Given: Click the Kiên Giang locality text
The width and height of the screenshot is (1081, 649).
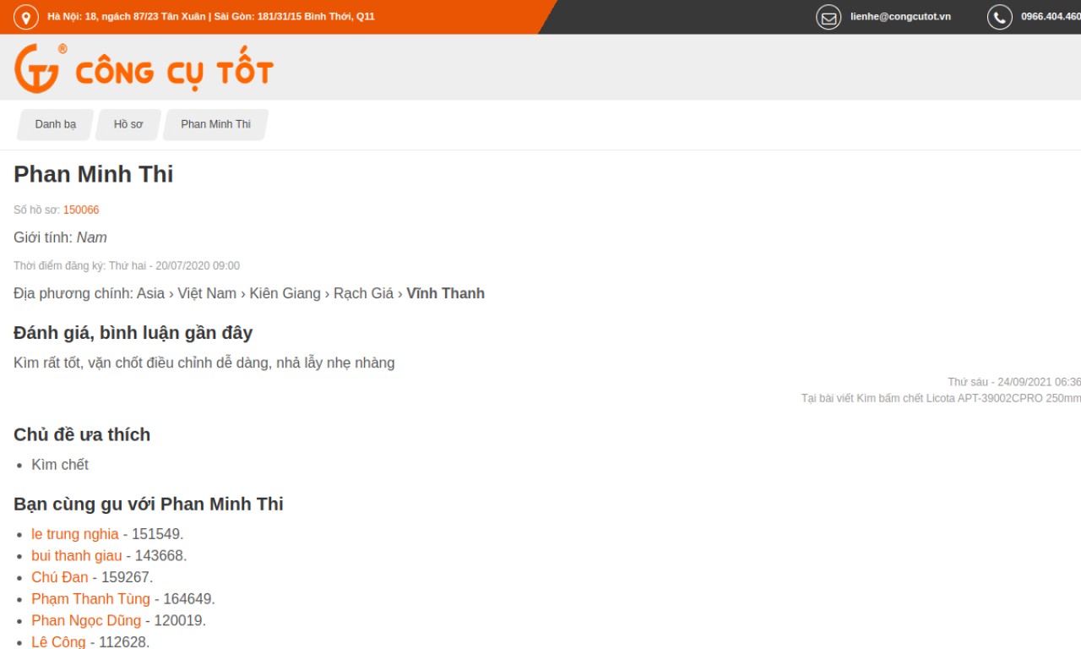Looking at the screenshot, I should pos(285,293).
